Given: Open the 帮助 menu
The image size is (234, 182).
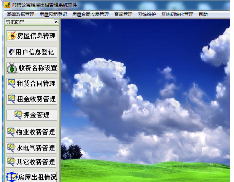Looking at the screenshot, I should coord(203,14).
